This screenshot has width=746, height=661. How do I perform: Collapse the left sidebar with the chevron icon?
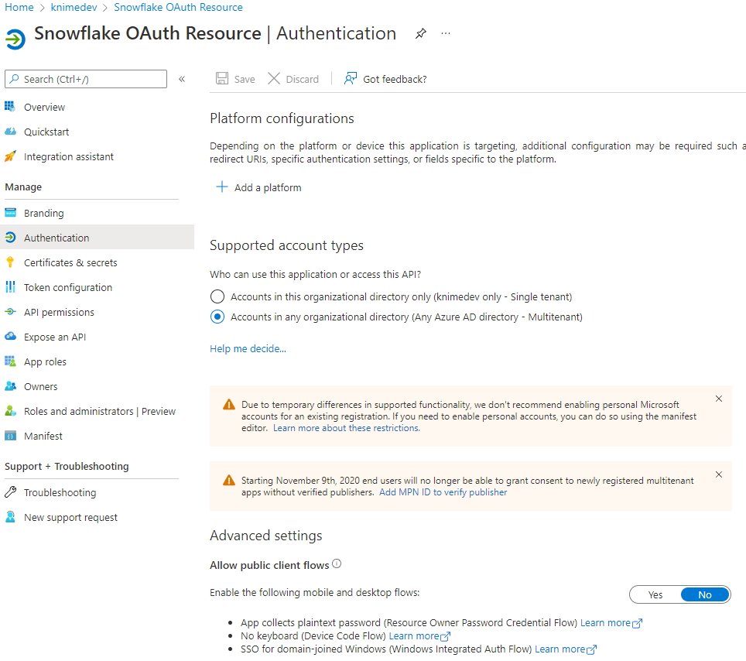182,79
